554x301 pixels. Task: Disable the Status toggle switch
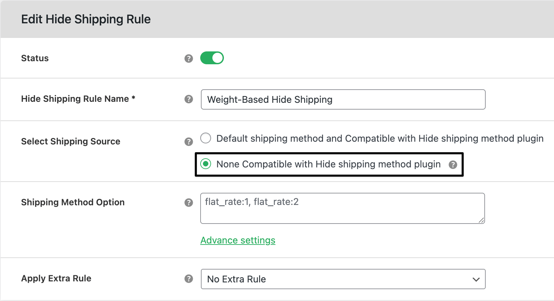pyautogui.click(x=212, y=58)
